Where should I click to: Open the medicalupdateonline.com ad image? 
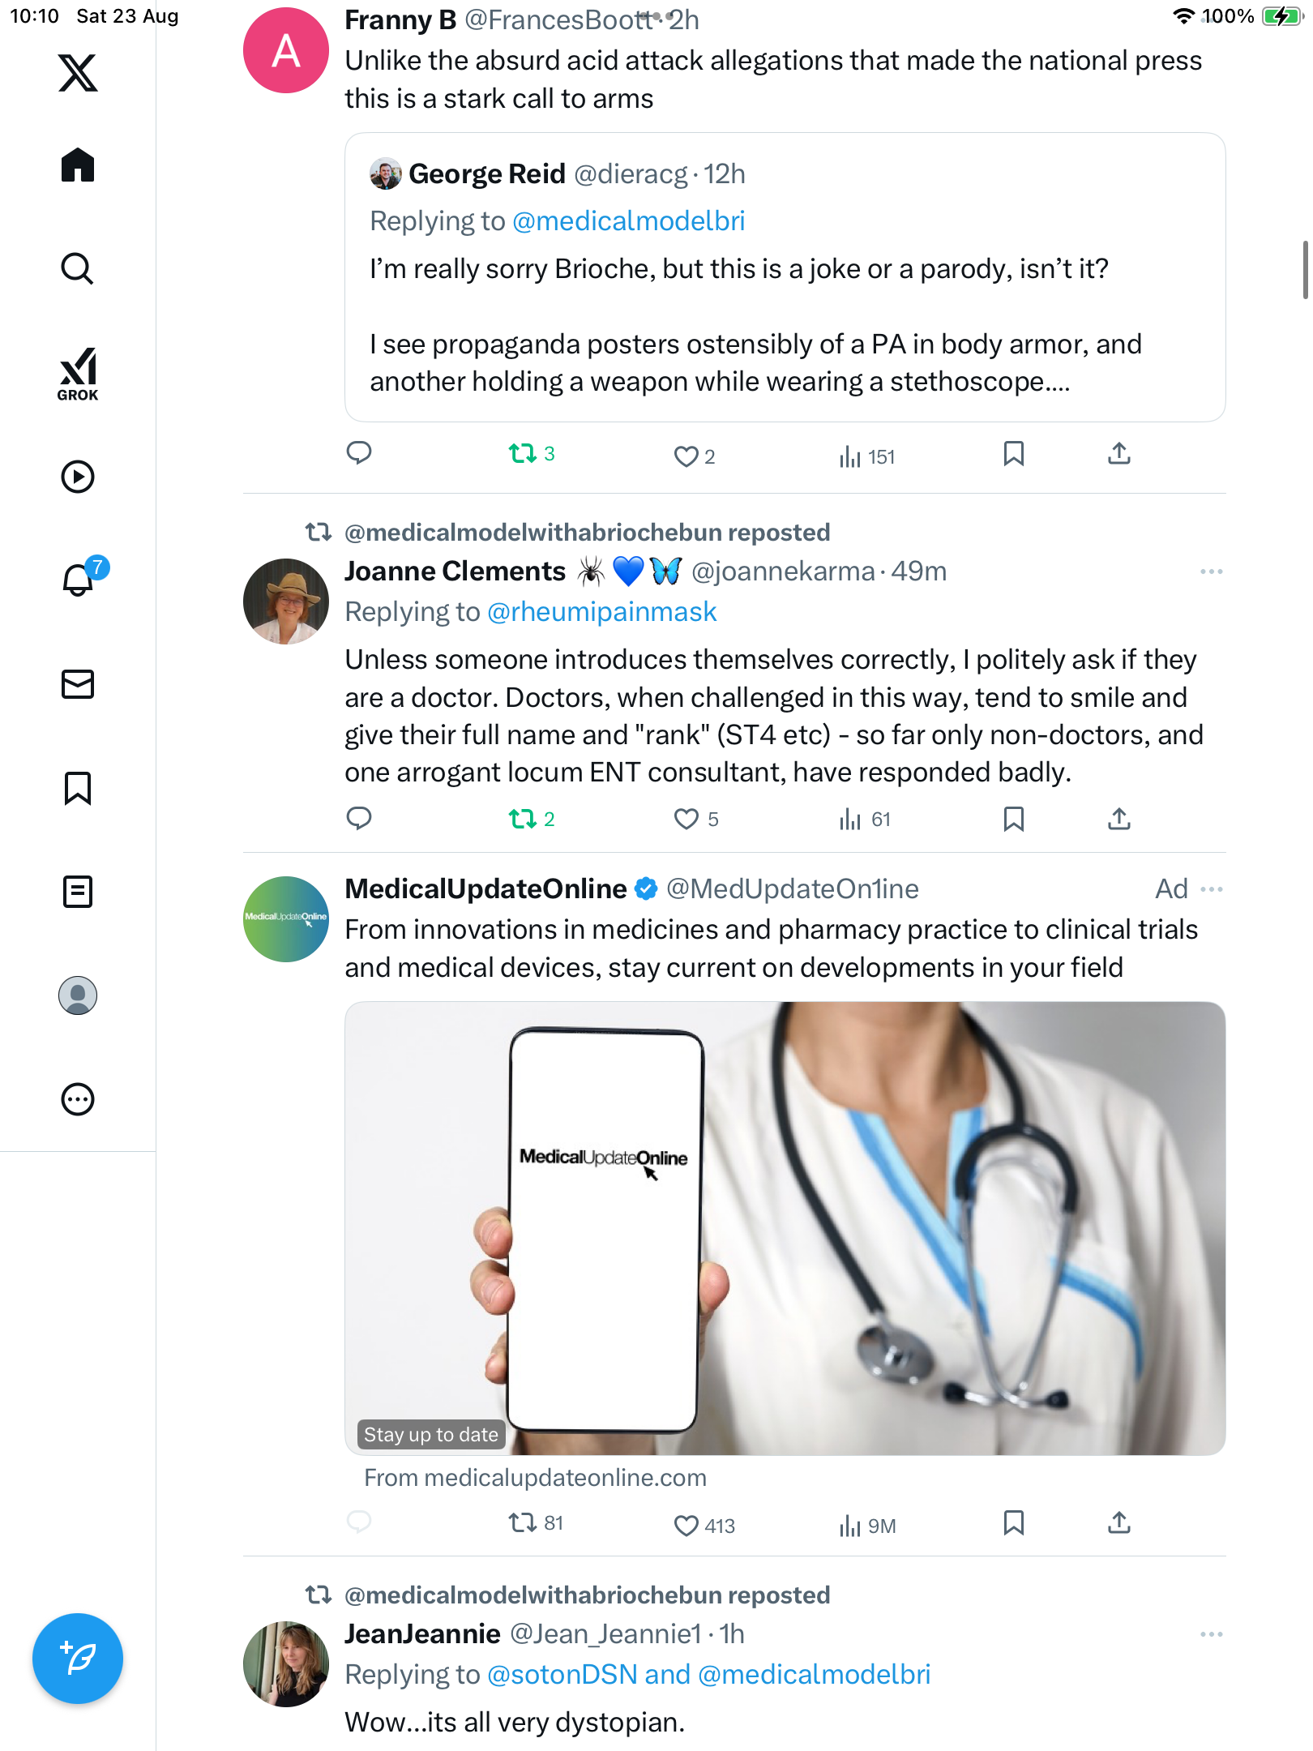point(785,1228)
